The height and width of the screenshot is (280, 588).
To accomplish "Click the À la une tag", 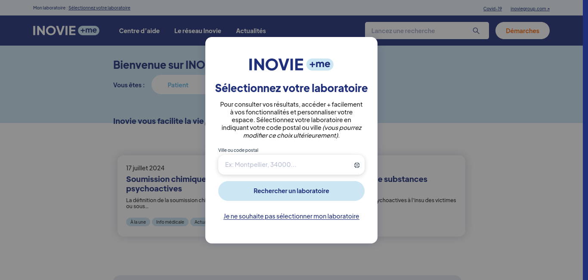I will [138, 222].
